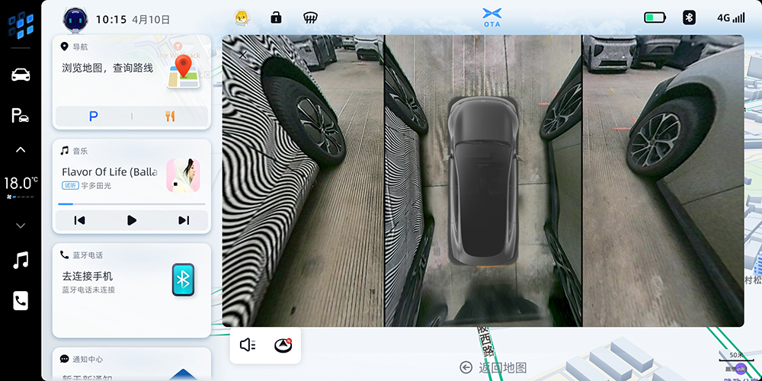Tap the robot voice assistant avatar
762x381 pixels.
coord(75,18)
